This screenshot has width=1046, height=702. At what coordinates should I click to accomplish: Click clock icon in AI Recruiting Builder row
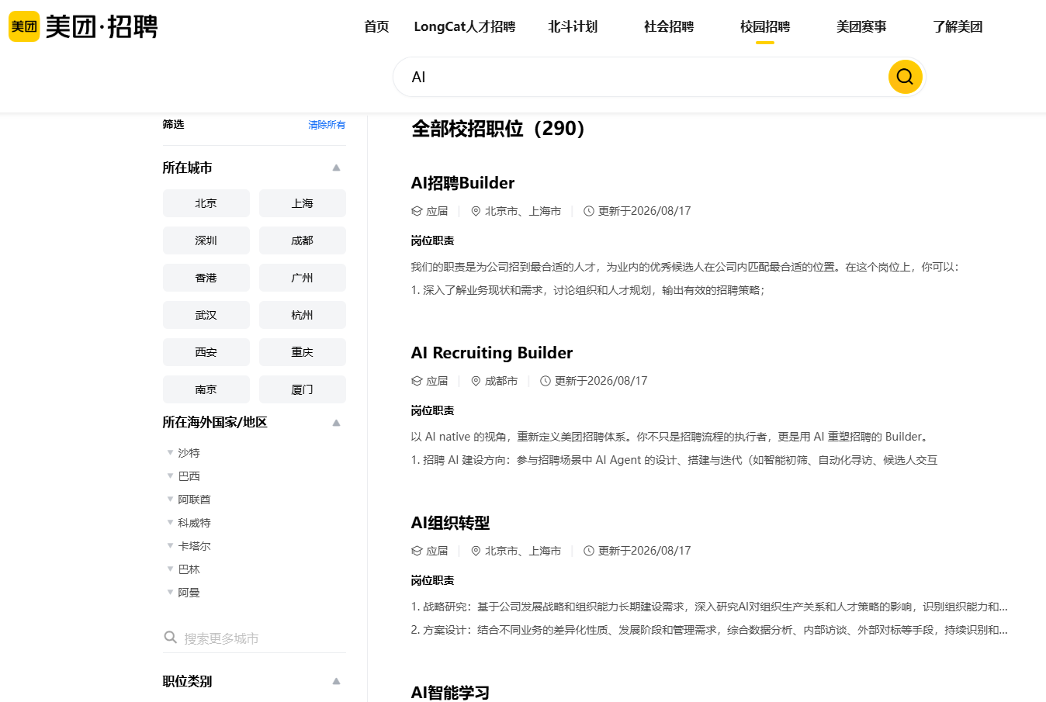click(546, 381)
